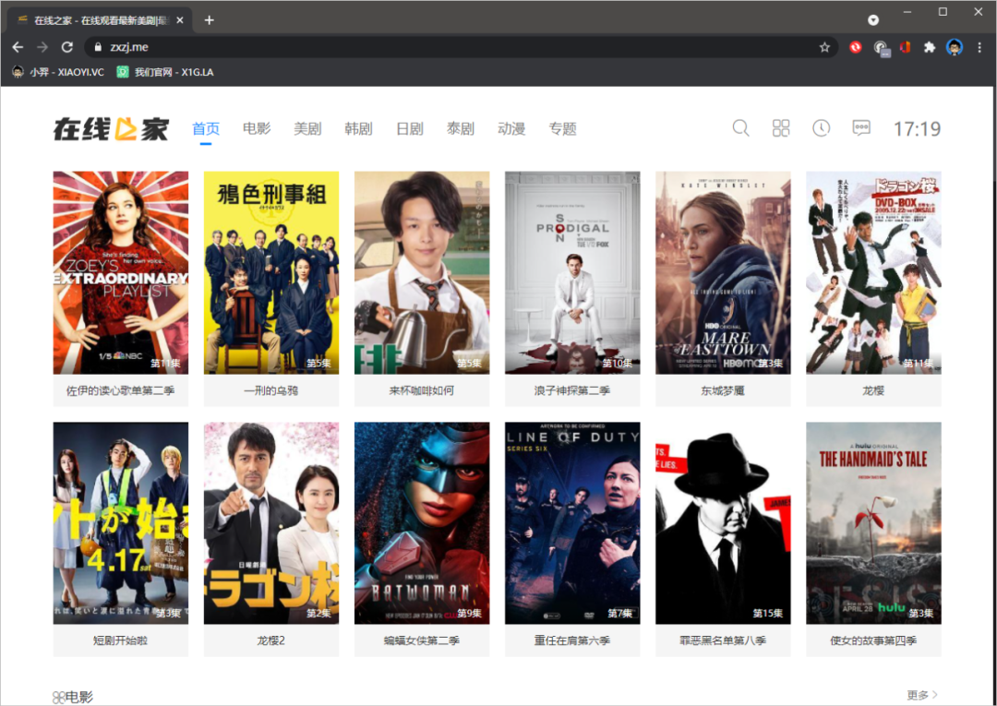The width and height of the screenshot is (997, 706).
Task: Expand 更多 link in 电影 section
Action: pyautogui.click(x=923, y=695)
